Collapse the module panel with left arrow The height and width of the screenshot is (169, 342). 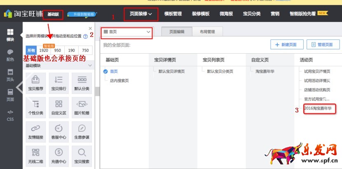click(x=19, y=87)
